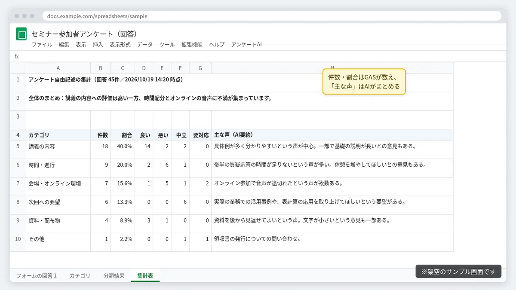The height and width of the screenshot is (290, 516).
Task: Open the ツール menu
Action: pyautogui.click(x=167, y=44)
